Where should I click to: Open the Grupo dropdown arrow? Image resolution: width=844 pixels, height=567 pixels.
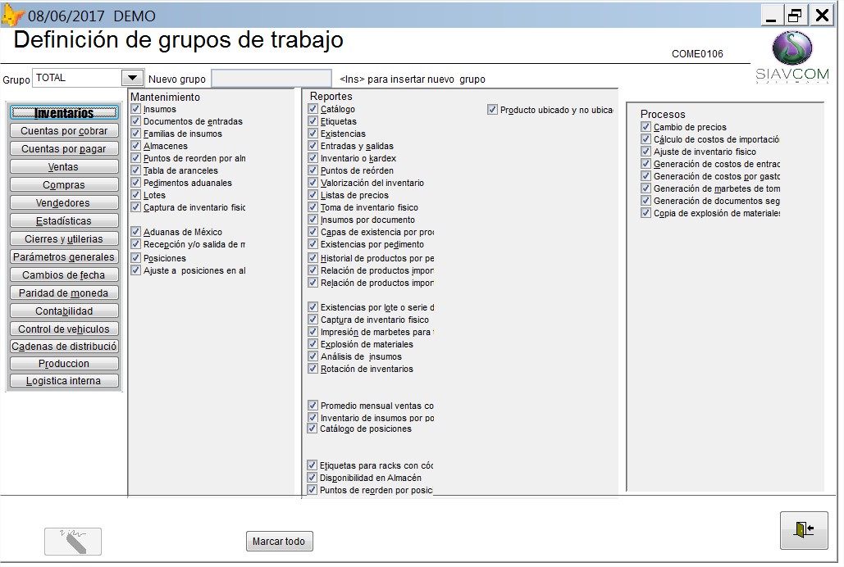(x=132, y=78)
